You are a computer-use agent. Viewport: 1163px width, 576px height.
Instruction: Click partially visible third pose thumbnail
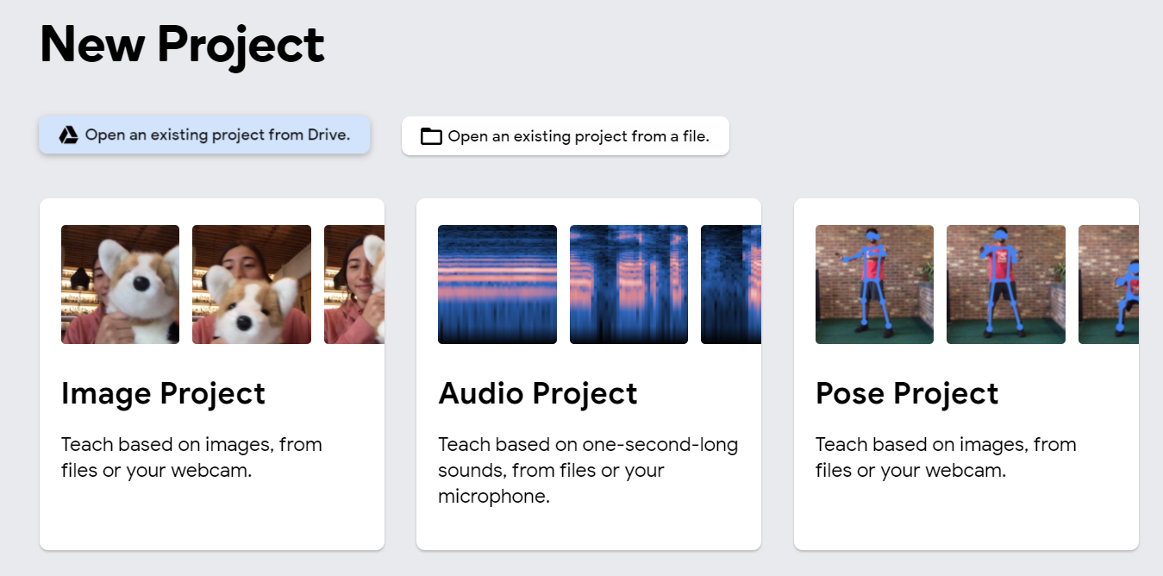1109,285
